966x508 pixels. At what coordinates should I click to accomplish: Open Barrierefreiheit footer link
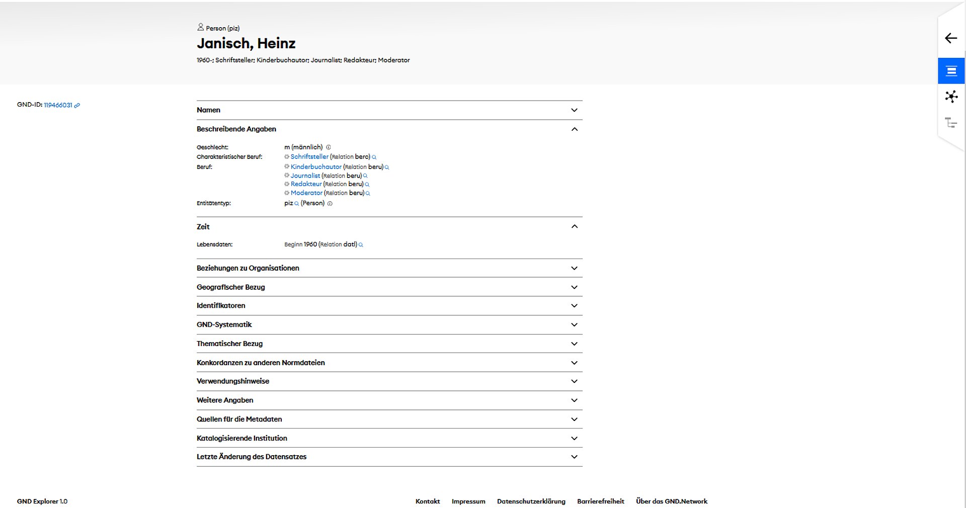tap(601, 501)
